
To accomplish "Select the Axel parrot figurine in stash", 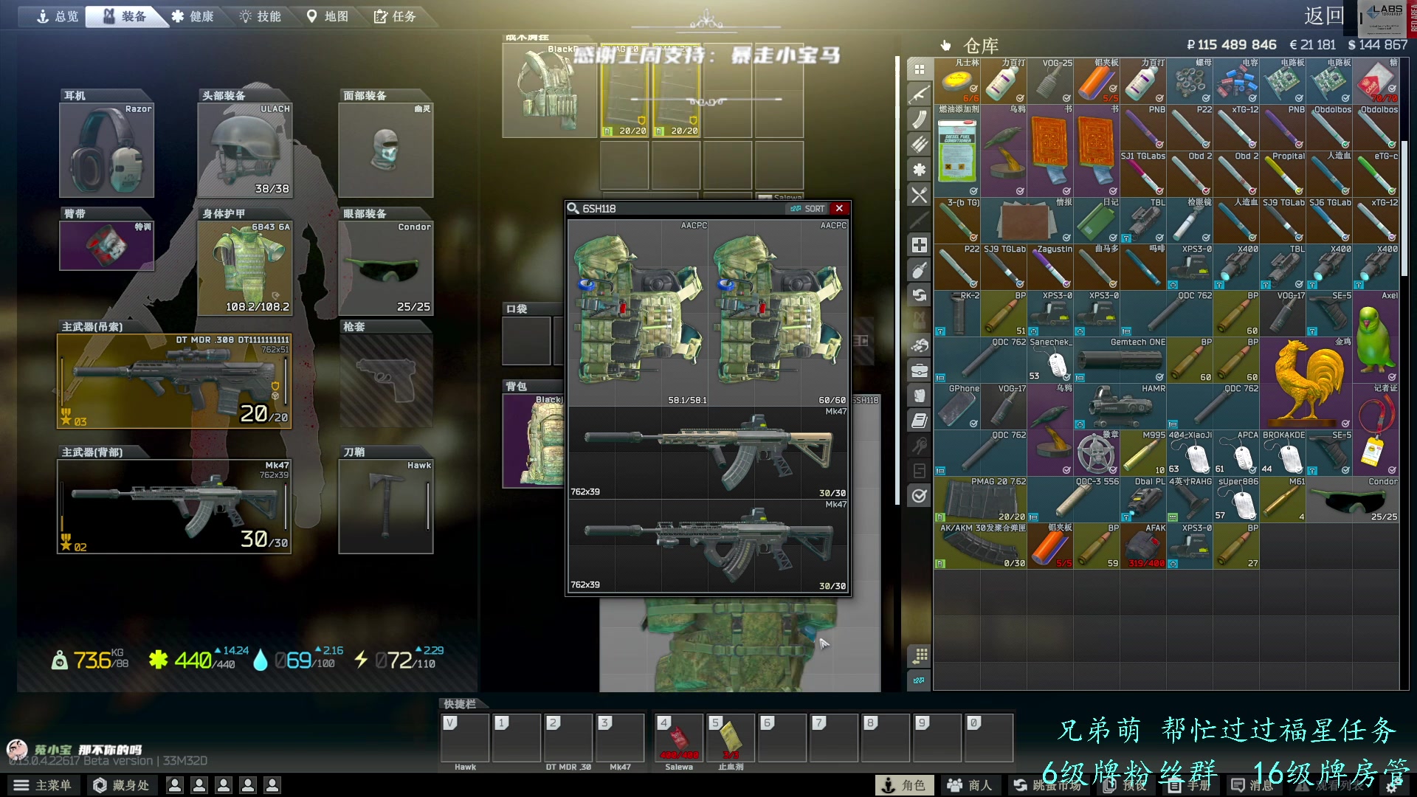I will coord(1376,337).
